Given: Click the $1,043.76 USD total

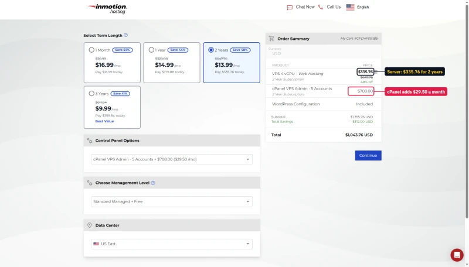Looking at the screenshot, I should coord(359,135).
